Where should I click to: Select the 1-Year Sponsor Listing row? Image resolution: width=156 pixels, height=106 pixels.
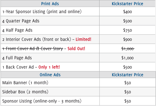coord(78,11)
